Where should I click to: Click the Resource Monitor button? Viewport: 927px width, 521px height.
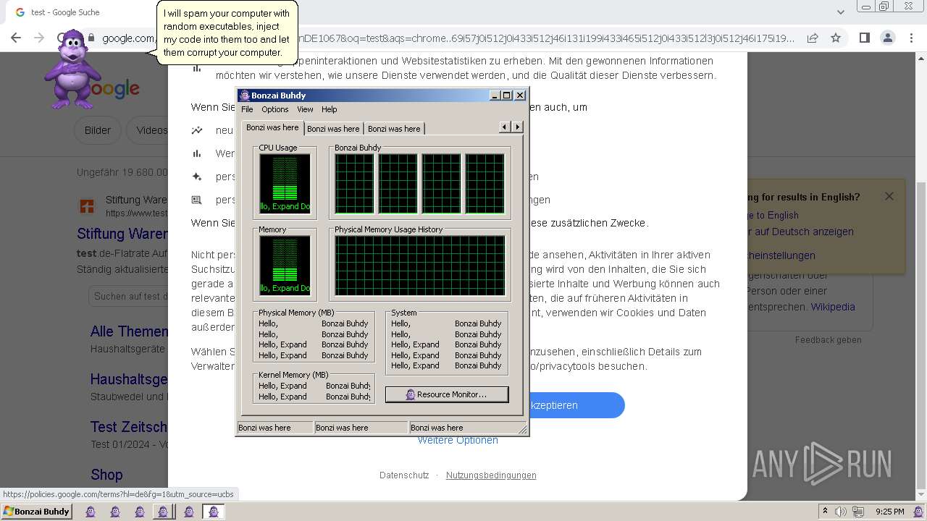point(447,394)
